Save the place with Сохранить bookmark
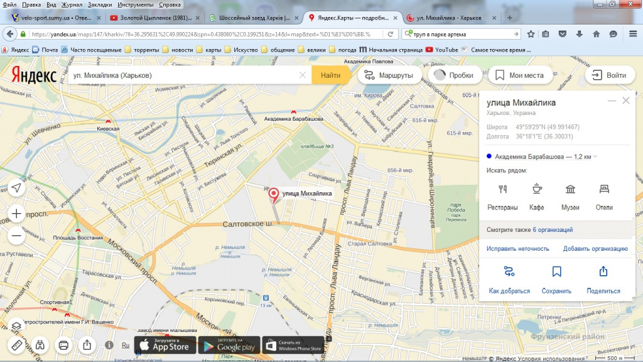Image resolution: width=643 pixels, height=362 pixels. (x=556, y=280)
